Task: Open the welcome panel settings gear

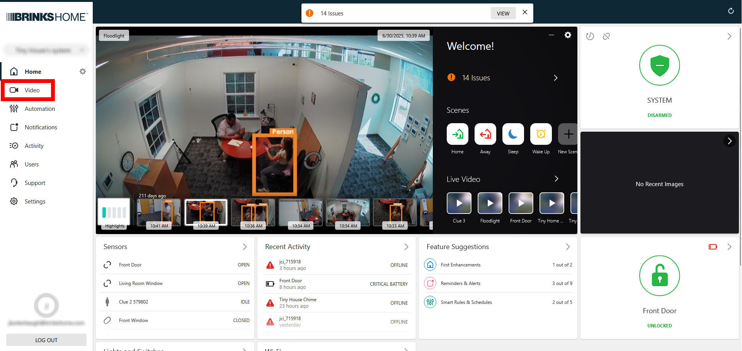Action: pyautogui.click(x=568, y=35)
